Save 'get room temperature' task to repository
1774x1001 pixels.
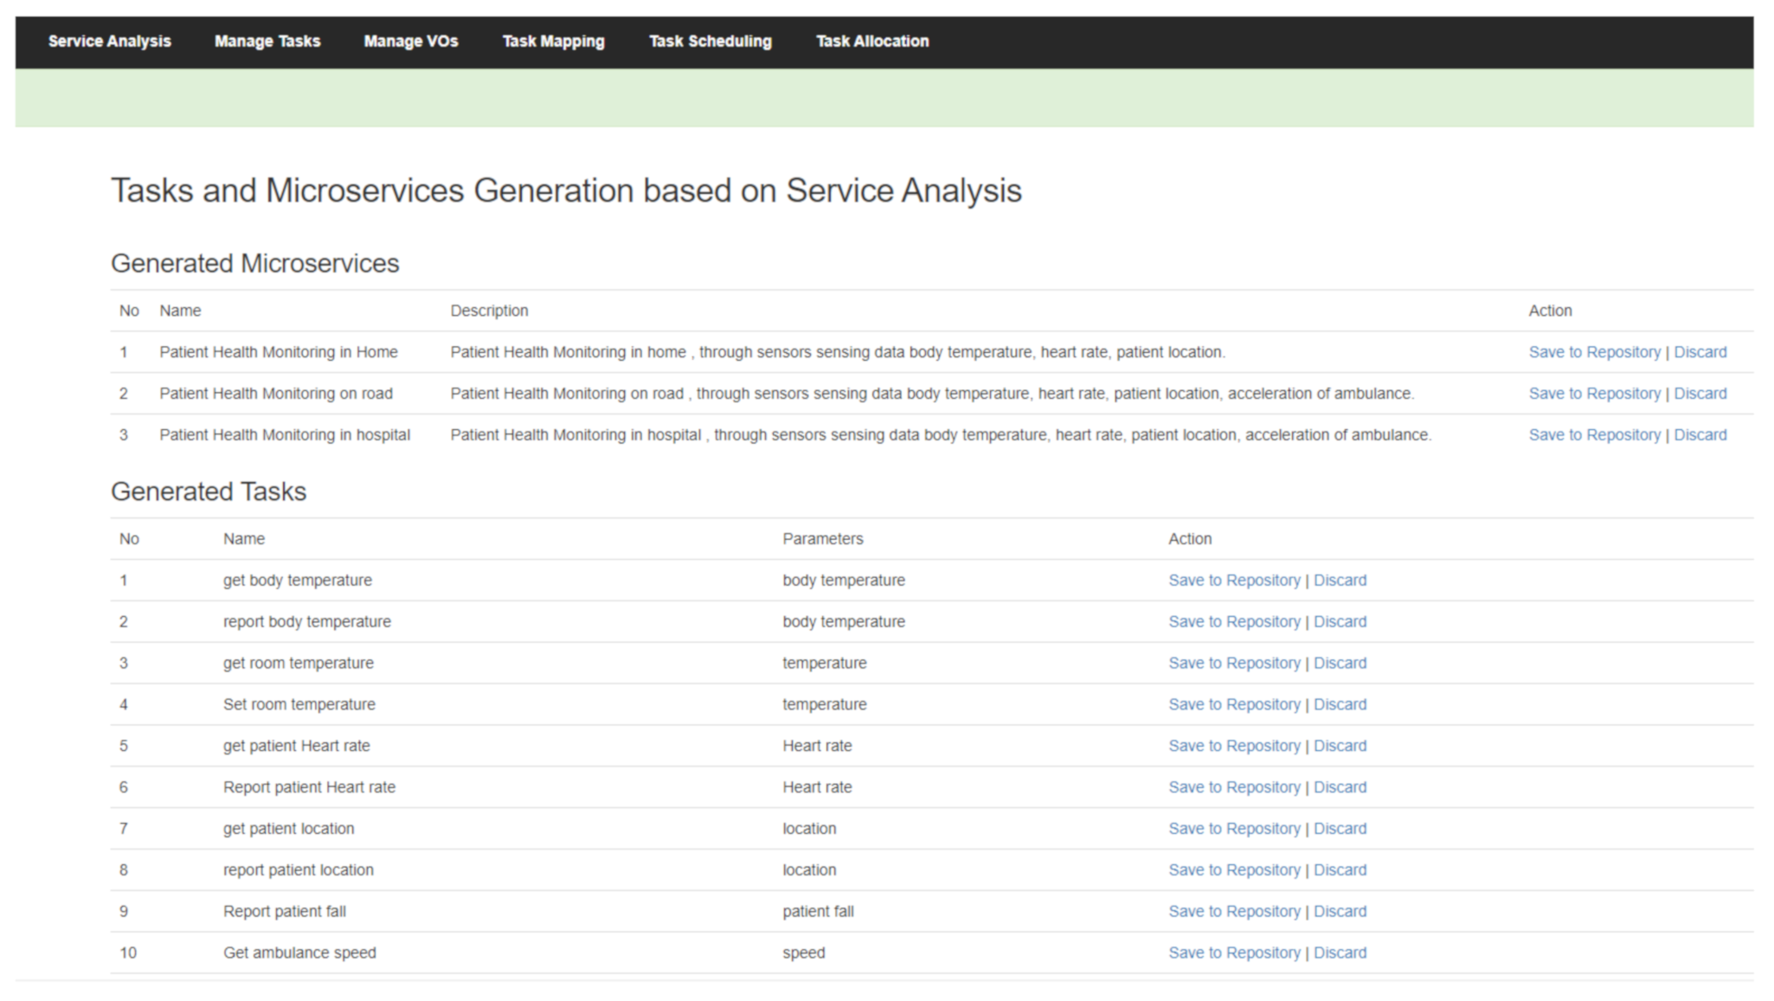click(1233, 664)
